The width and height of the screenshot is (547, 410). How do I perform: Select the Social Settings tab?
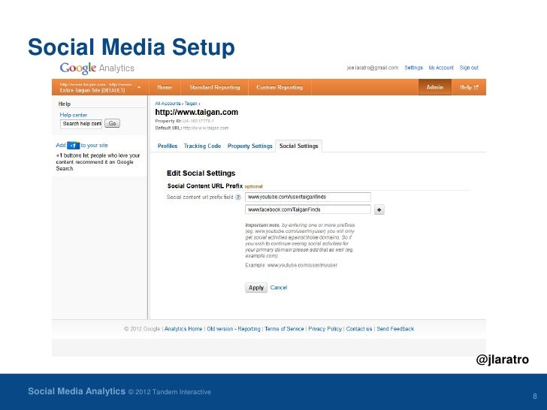(x=298, y=146)
